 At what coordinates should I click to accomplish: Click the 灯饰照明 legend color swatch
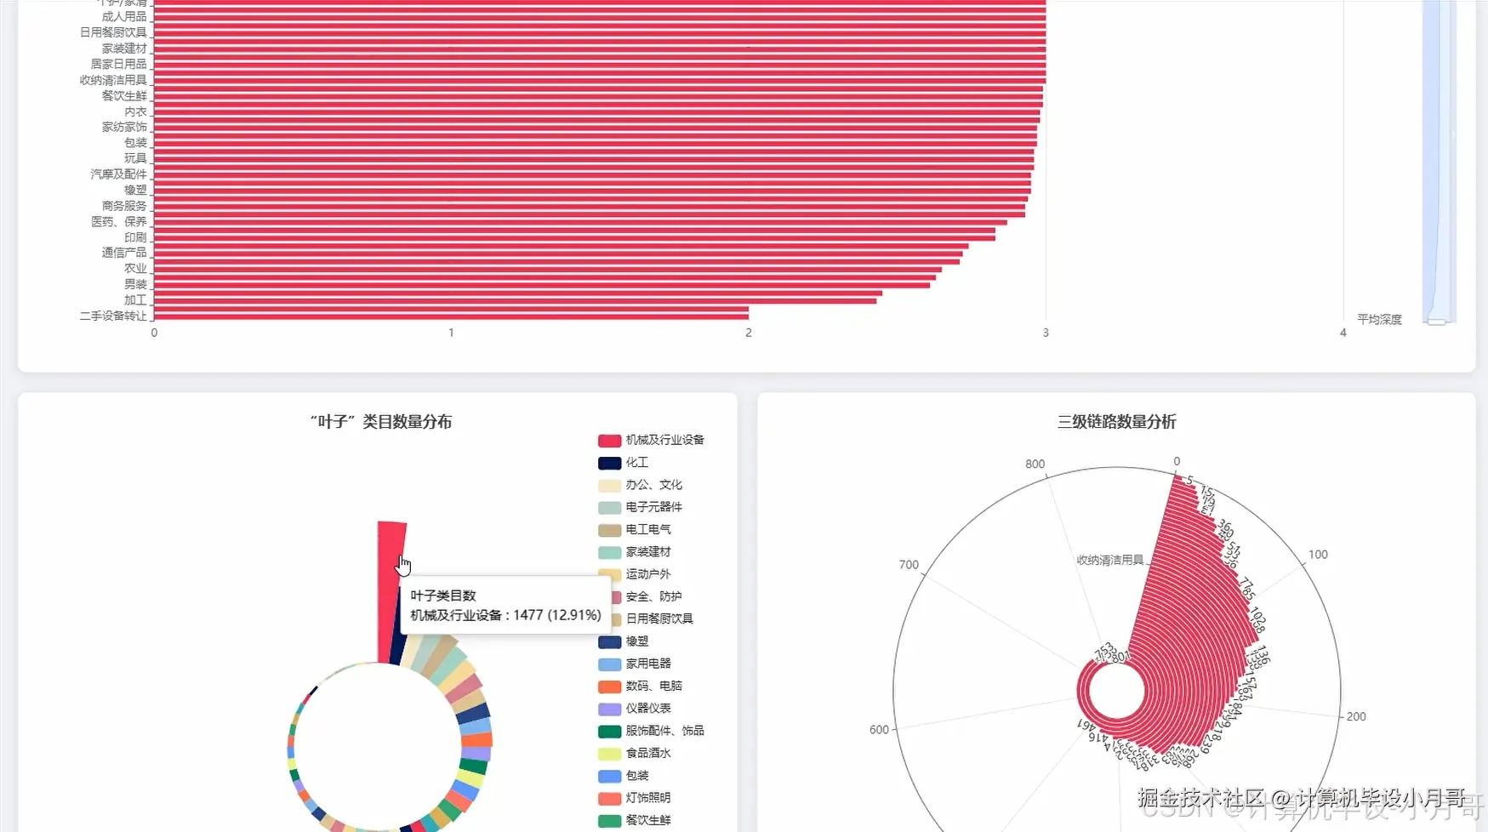(609, 799)
